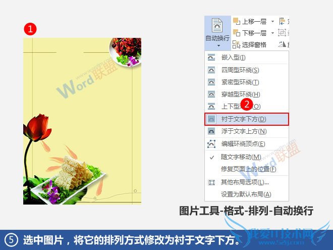Click the rotate objects icon

[x=282, y=44]
